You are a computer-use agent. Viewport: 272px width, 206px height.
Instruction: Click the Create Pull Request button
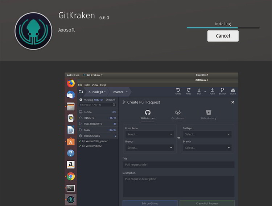pyautogui.click(x=207, y=203)
